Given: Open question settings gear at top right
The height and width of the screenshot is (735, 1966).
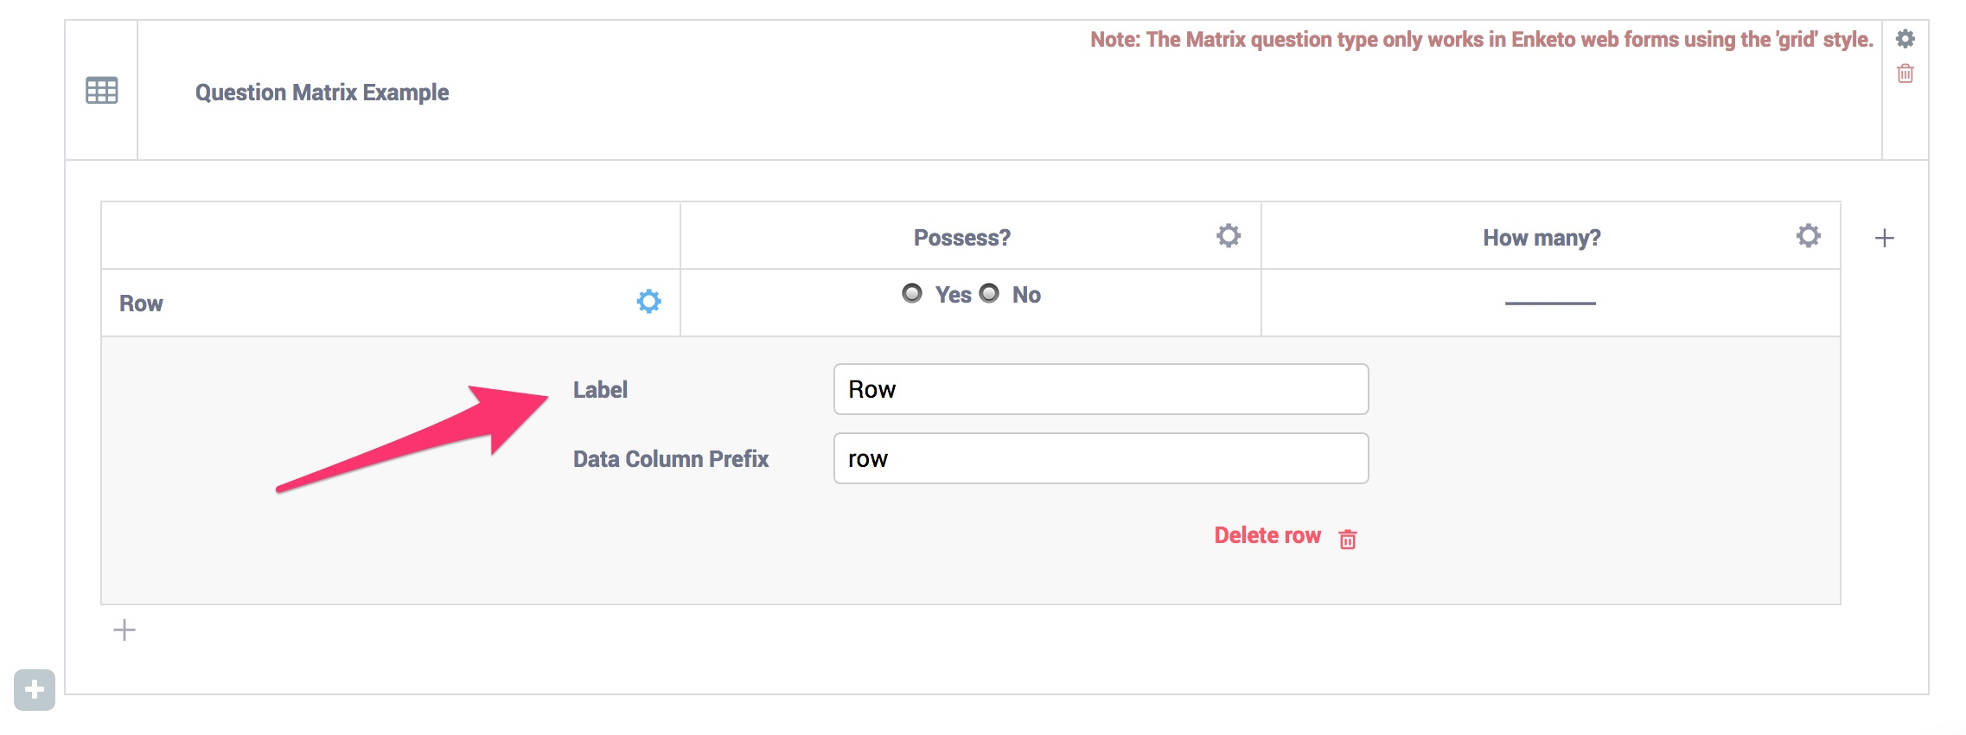Looking at the screenshot, I should 1905,39.
